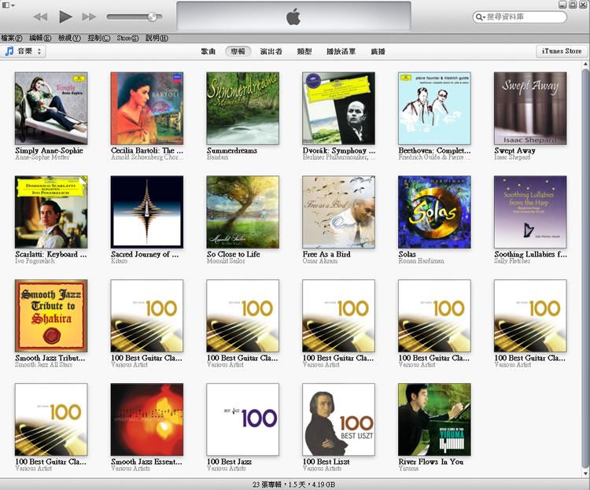
Task: Open the Cecilia Bartoli album cover
Action: click(x=147, y=109)
